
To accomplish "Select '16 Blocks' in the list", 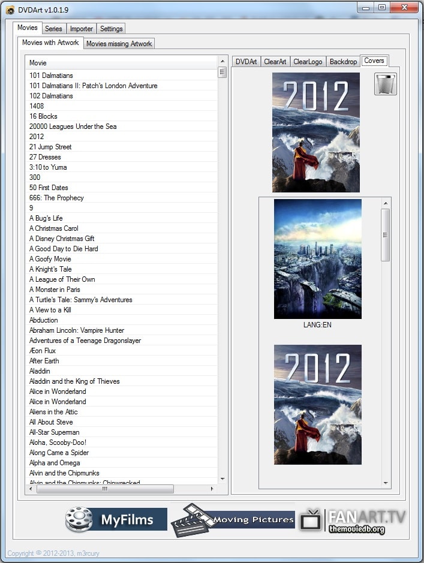I will point(121,116).
